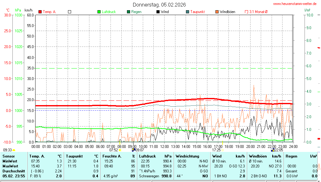Click the dark green Regen legend square
321x182 pixels.
[129, 12]
